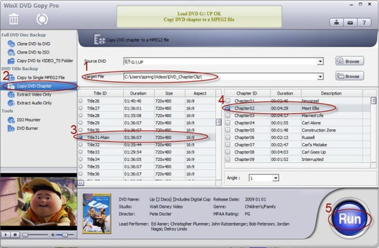Select Title27 radio button

coord(80,108)
